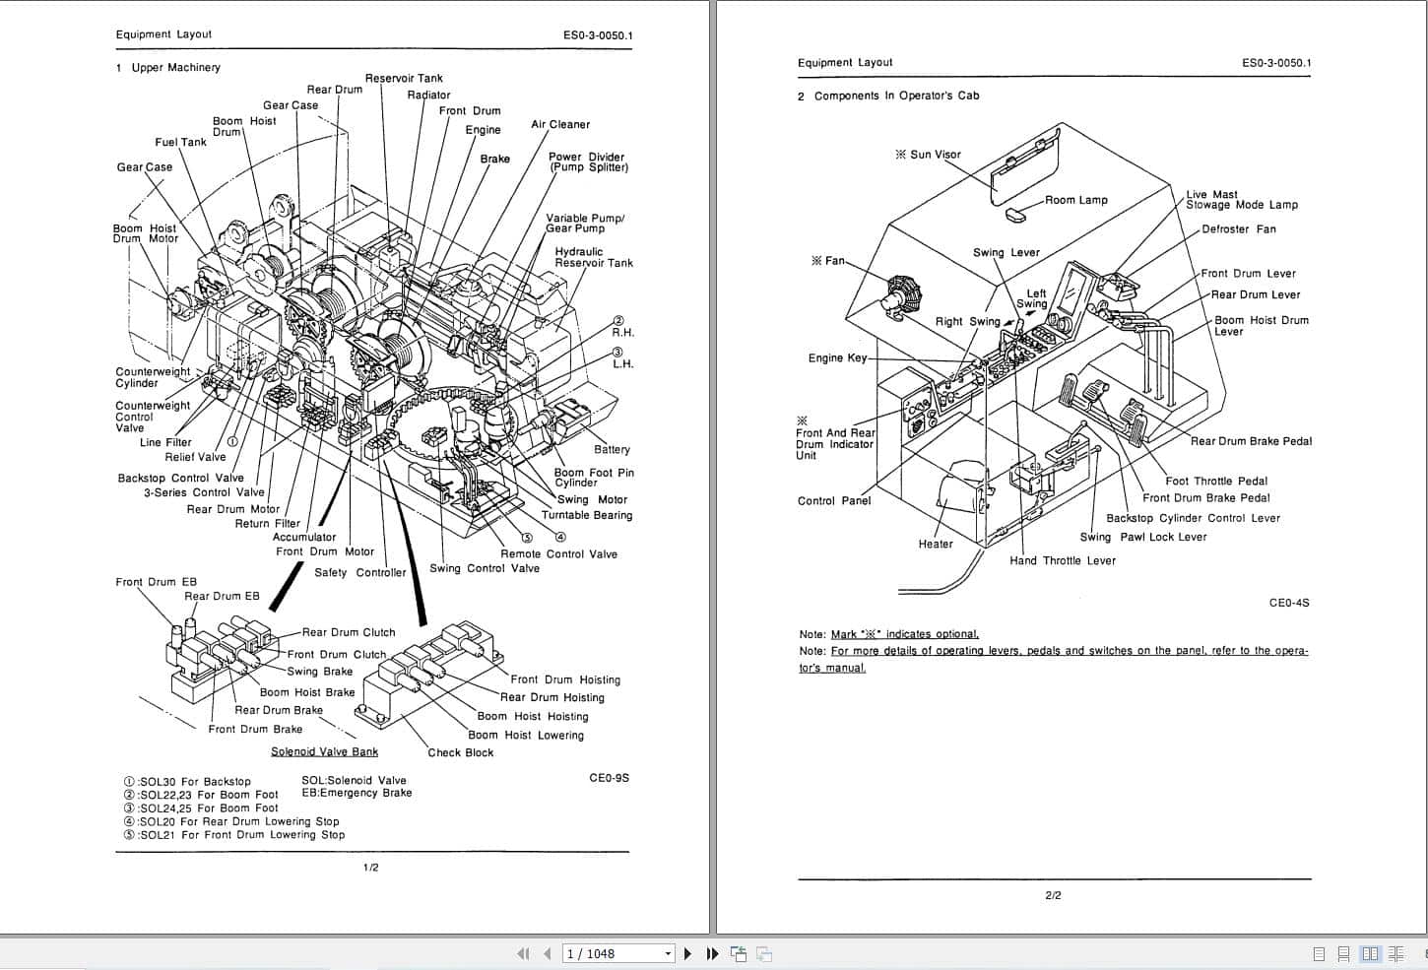Advance to the next page

687,953
